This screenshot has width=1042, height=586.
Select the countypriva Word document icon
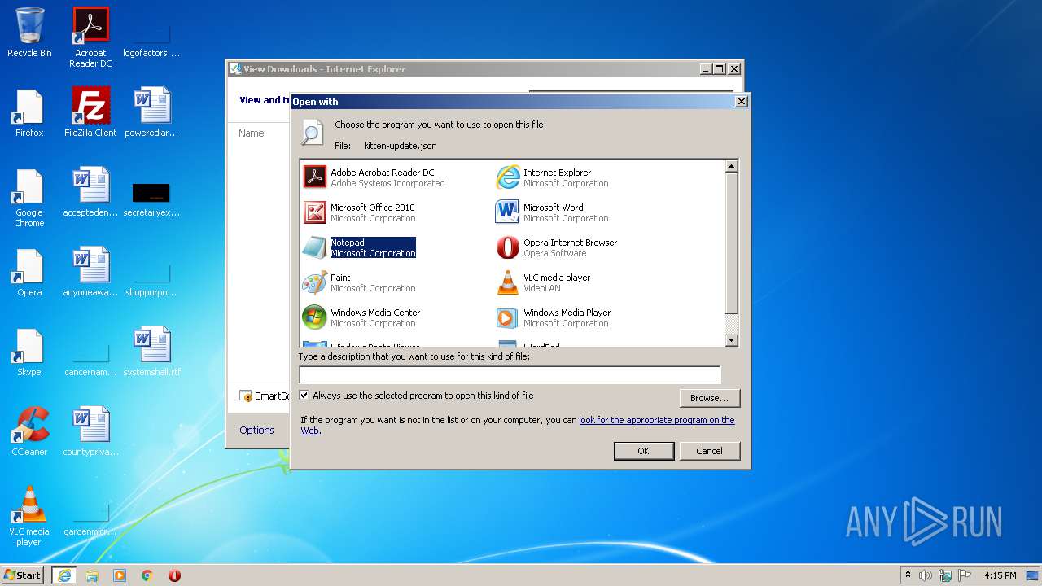[90, 431]
